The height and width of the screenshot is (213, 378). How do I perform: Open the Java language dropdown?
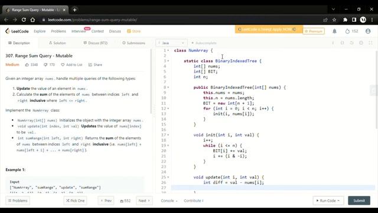click(x=171, y=43)
